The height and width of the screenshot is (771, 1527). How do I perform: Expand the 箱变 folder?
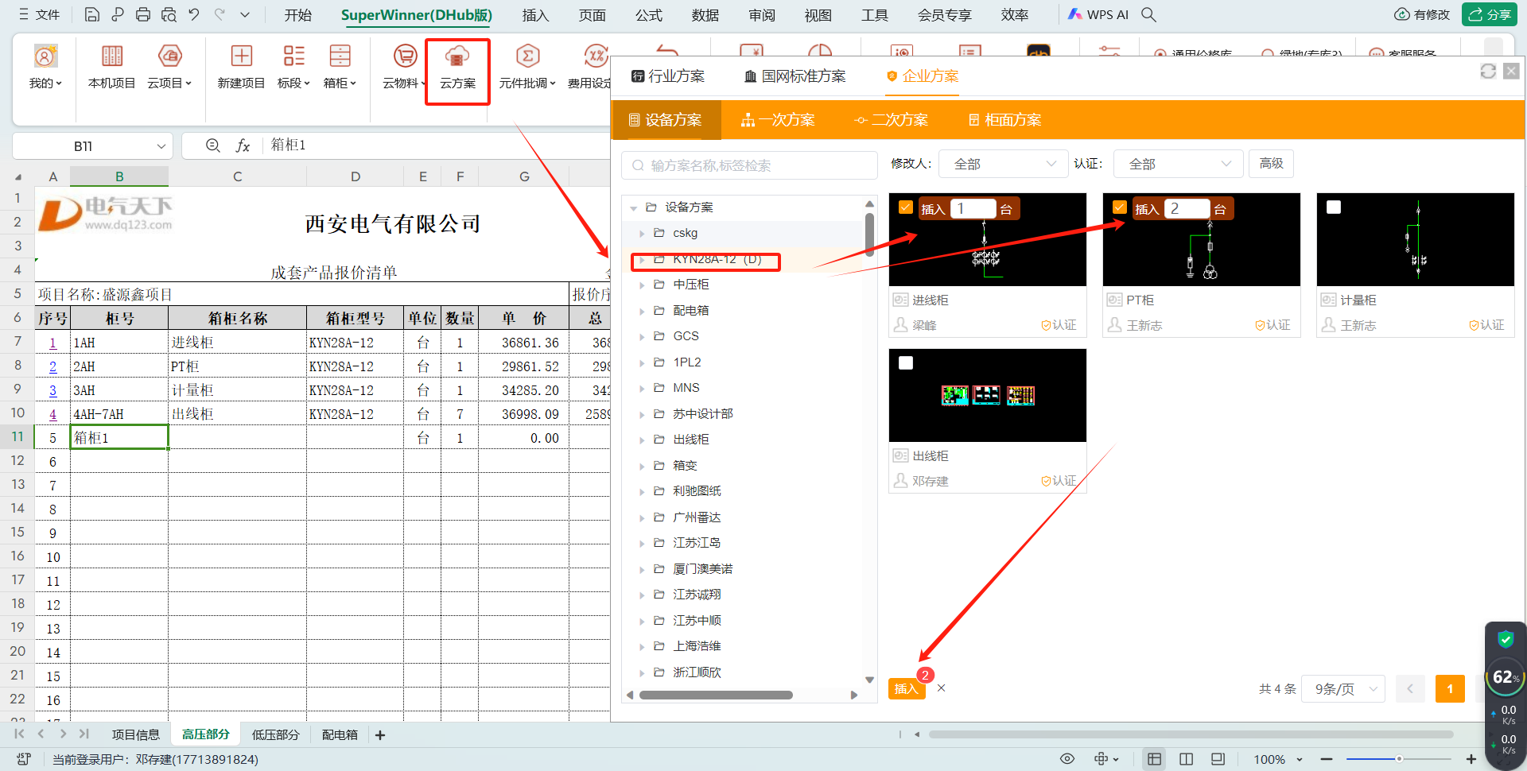point(642,466)
